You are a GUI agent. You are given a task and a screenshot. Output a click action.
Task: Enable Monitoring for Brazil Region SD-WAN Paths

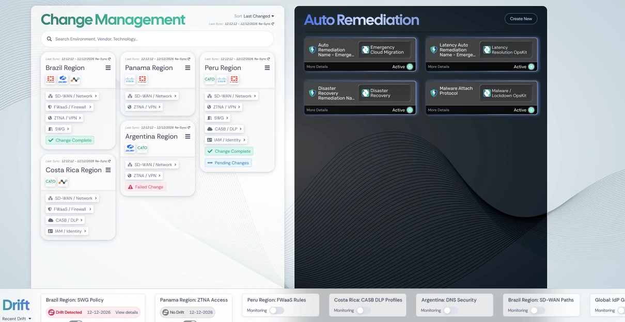coord(538,310)
